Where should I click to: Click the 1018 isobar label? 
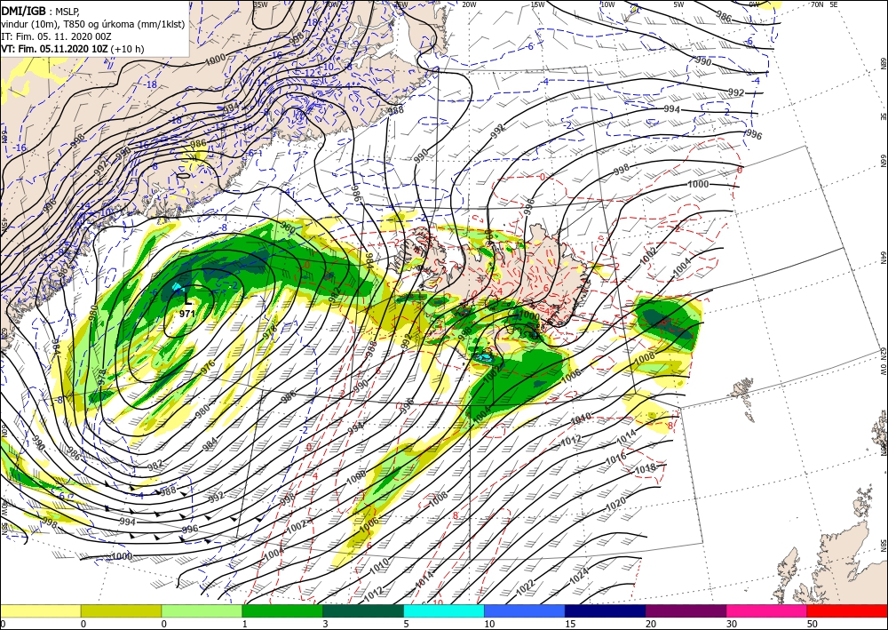coord(645,469)
